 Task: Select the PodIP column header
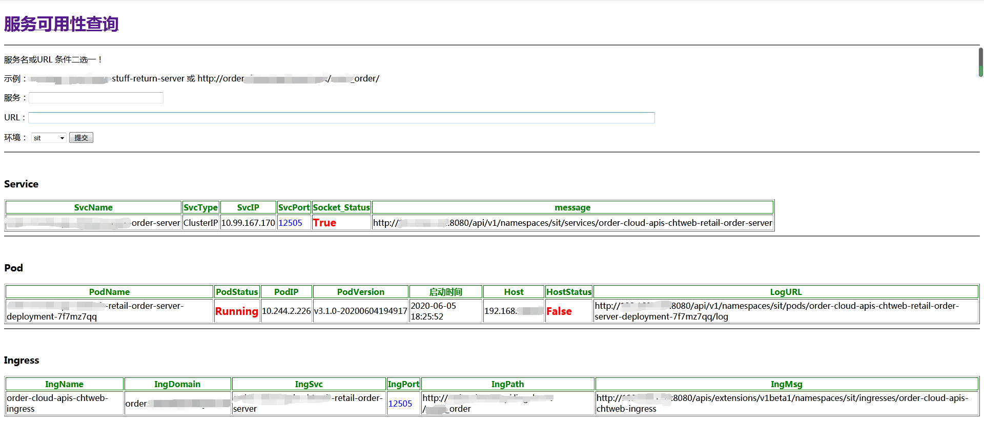click(x=286, y=292)
